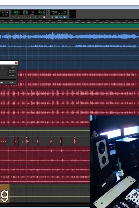Click the Stop button in the transport
139x208 pixels.
click(36, 17)
